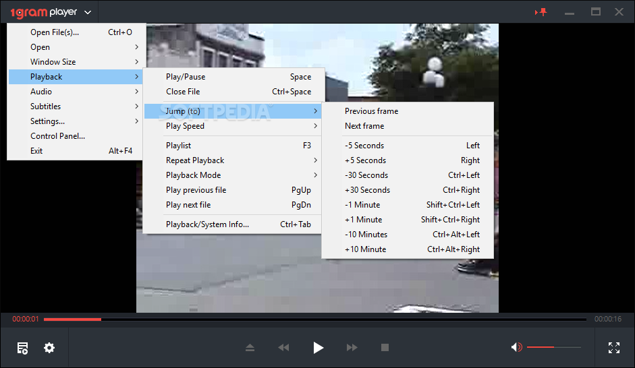Select Play/Pause in Playback submenu
Image resolution: width=635 pixels, height=368 pixels.
point(233,77)
